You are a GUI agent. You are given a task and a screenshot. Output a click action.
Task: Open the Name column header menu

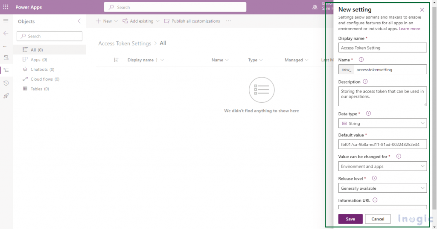click(x=220, y=60)
